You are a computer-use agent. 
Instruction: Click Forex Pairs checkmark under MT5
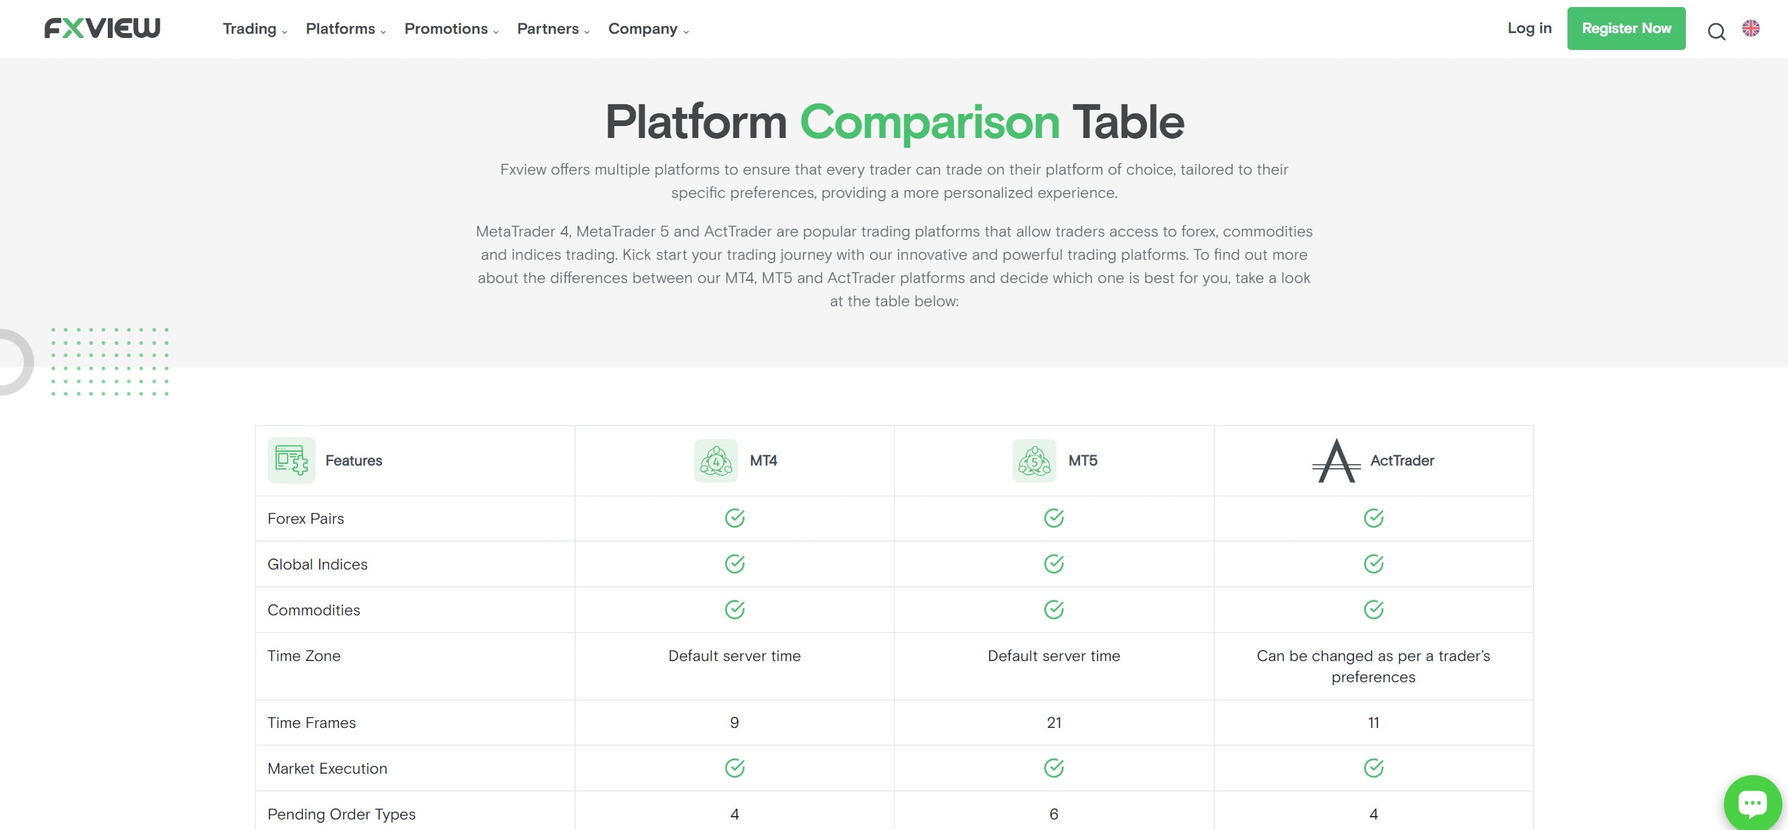[x=1054, y=518]
